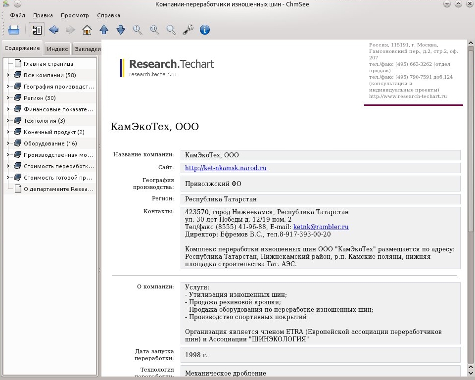Select Главная страница in the contents tree
The height and width of the screenshot is (380, 475).
pyautogui.click(x=48, y=64)
